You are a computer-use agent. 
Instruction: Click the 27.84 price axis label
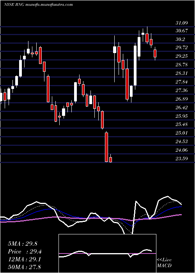pos(182,82)
